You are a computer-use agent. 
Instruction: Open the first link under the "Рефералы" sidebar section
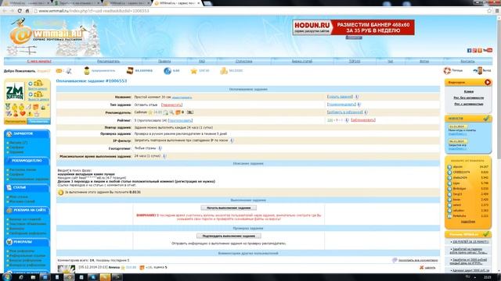coord(21,251)
